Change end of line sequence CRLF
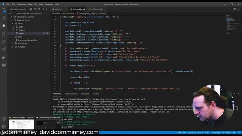Image resolution: width=242 pixels, height=136 pixels. pyautogui.click(x=208, y=133)
